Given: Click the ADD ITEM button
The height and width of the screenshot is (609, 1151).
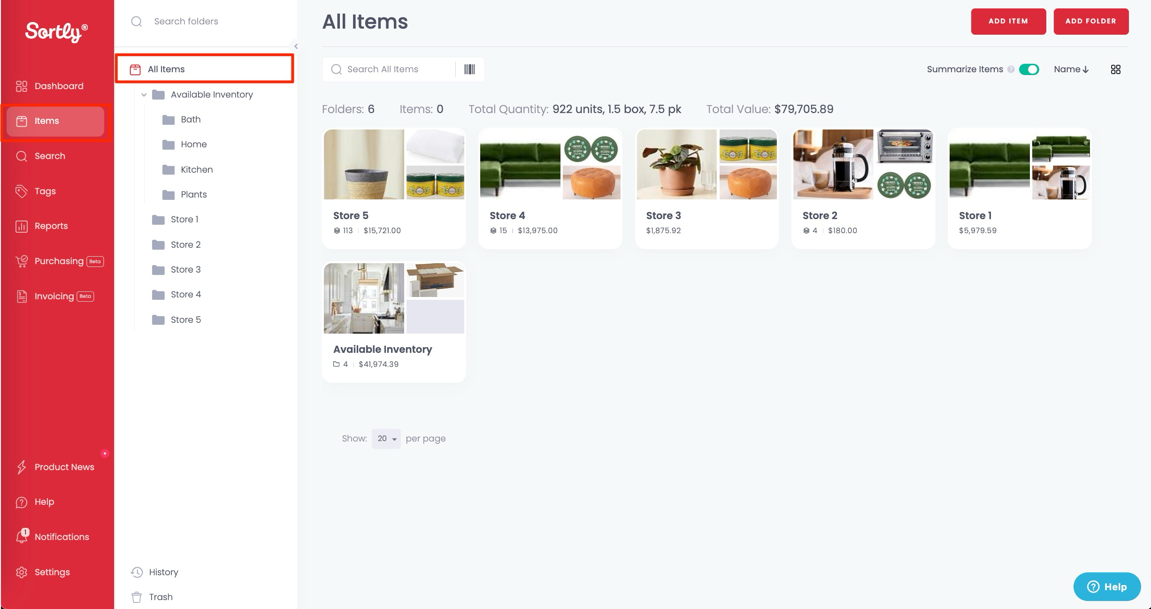Looking at the screenshot, I should [x=1008, y=21].
